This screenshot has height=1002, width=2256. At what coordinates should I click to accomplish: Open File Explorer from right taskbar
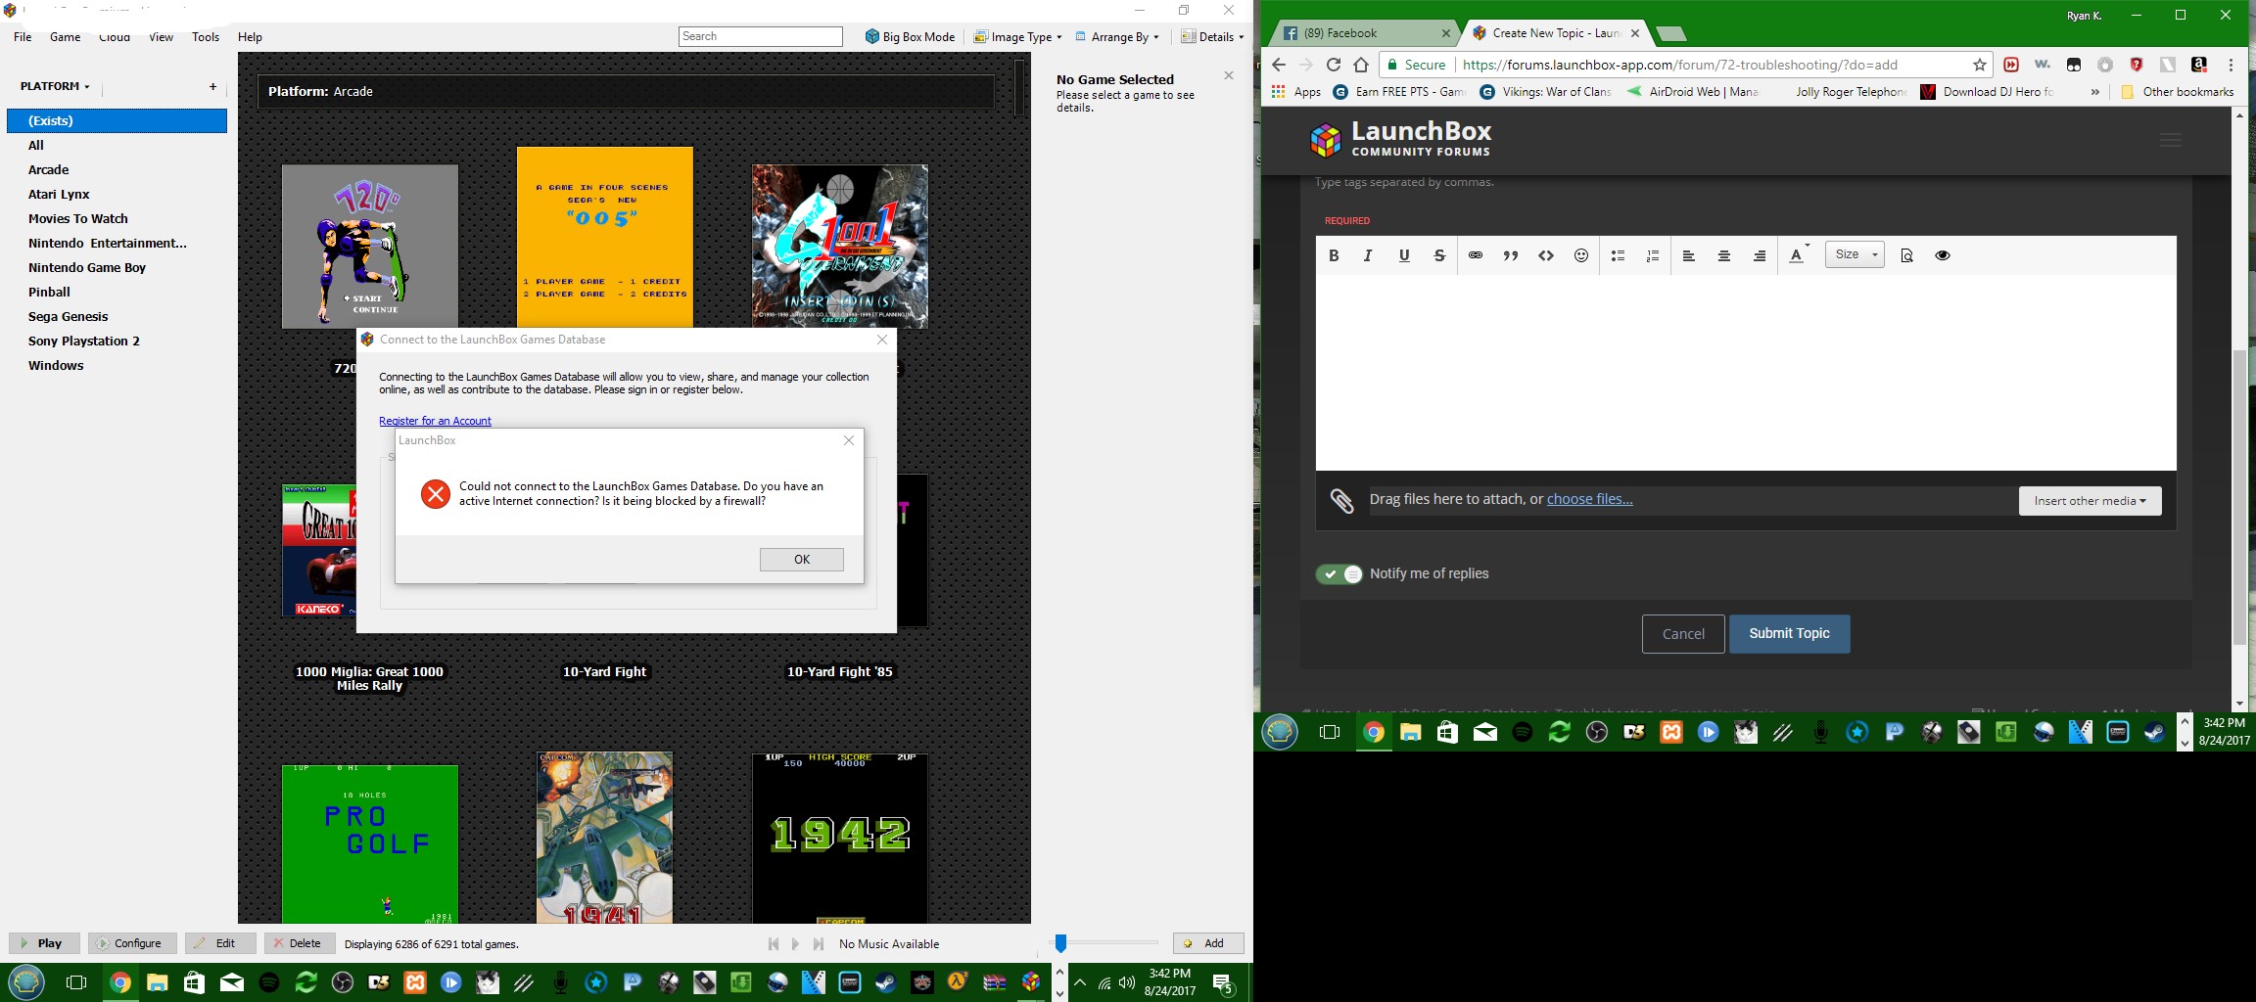(1410, 732)
